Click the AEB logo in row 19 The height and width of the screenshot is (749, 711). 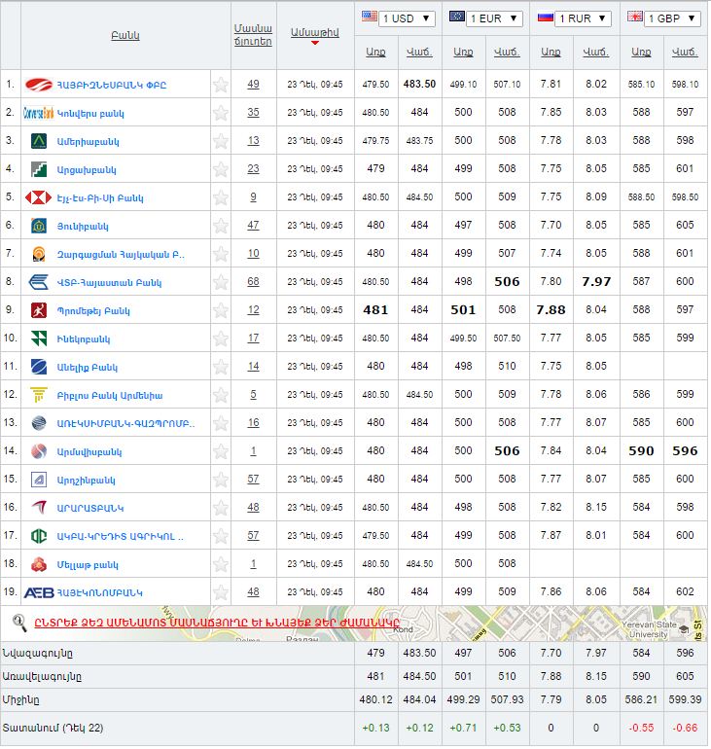click(38, 592)
